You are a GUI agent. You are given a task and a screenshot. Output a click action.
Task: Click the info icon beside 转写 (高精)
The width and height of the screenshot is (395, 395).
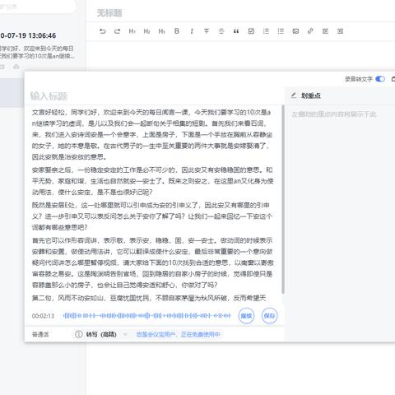(x=79, y=334)
